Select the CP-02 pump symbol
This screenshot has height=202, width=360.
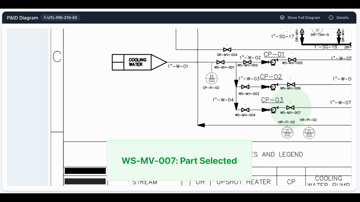click(x=273, y=87)
